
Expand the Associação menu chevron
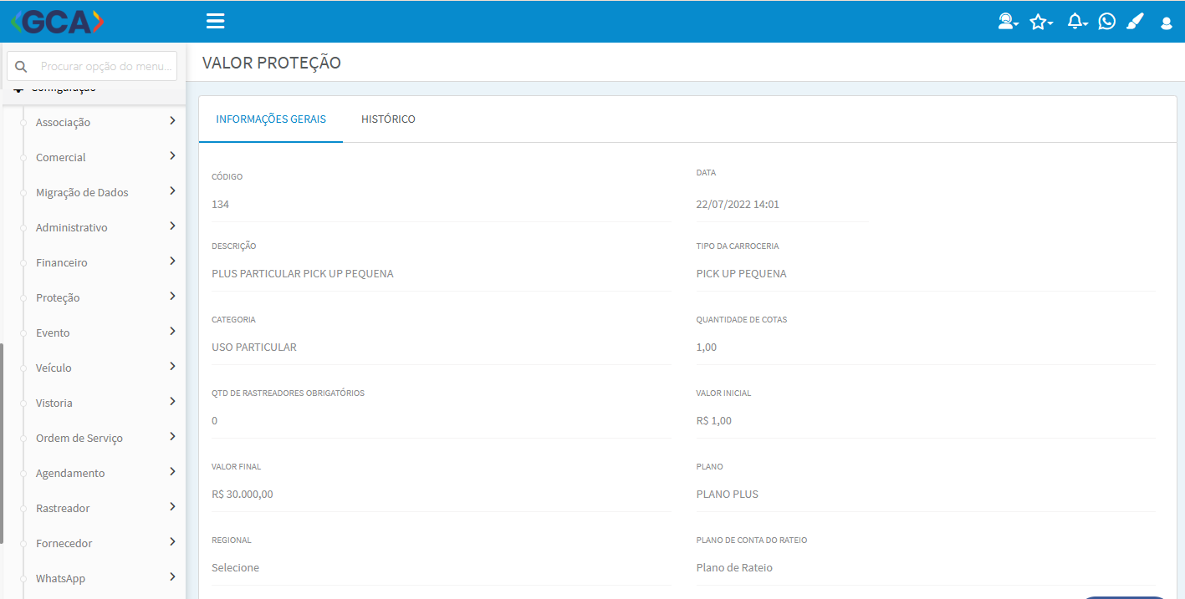(x=172, y=121)
